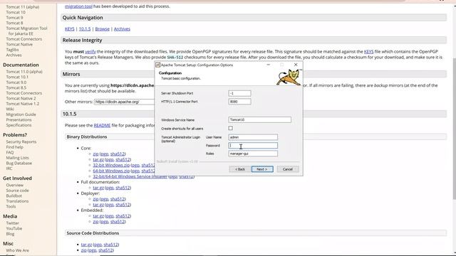Open the FAQ link in sidebar

10,152
